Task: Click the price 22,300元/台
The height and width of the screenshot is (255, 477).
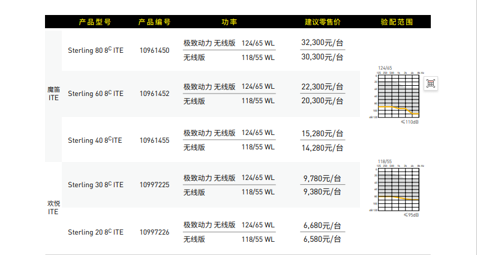Action: pyautogui.click(x=322, y=87)
